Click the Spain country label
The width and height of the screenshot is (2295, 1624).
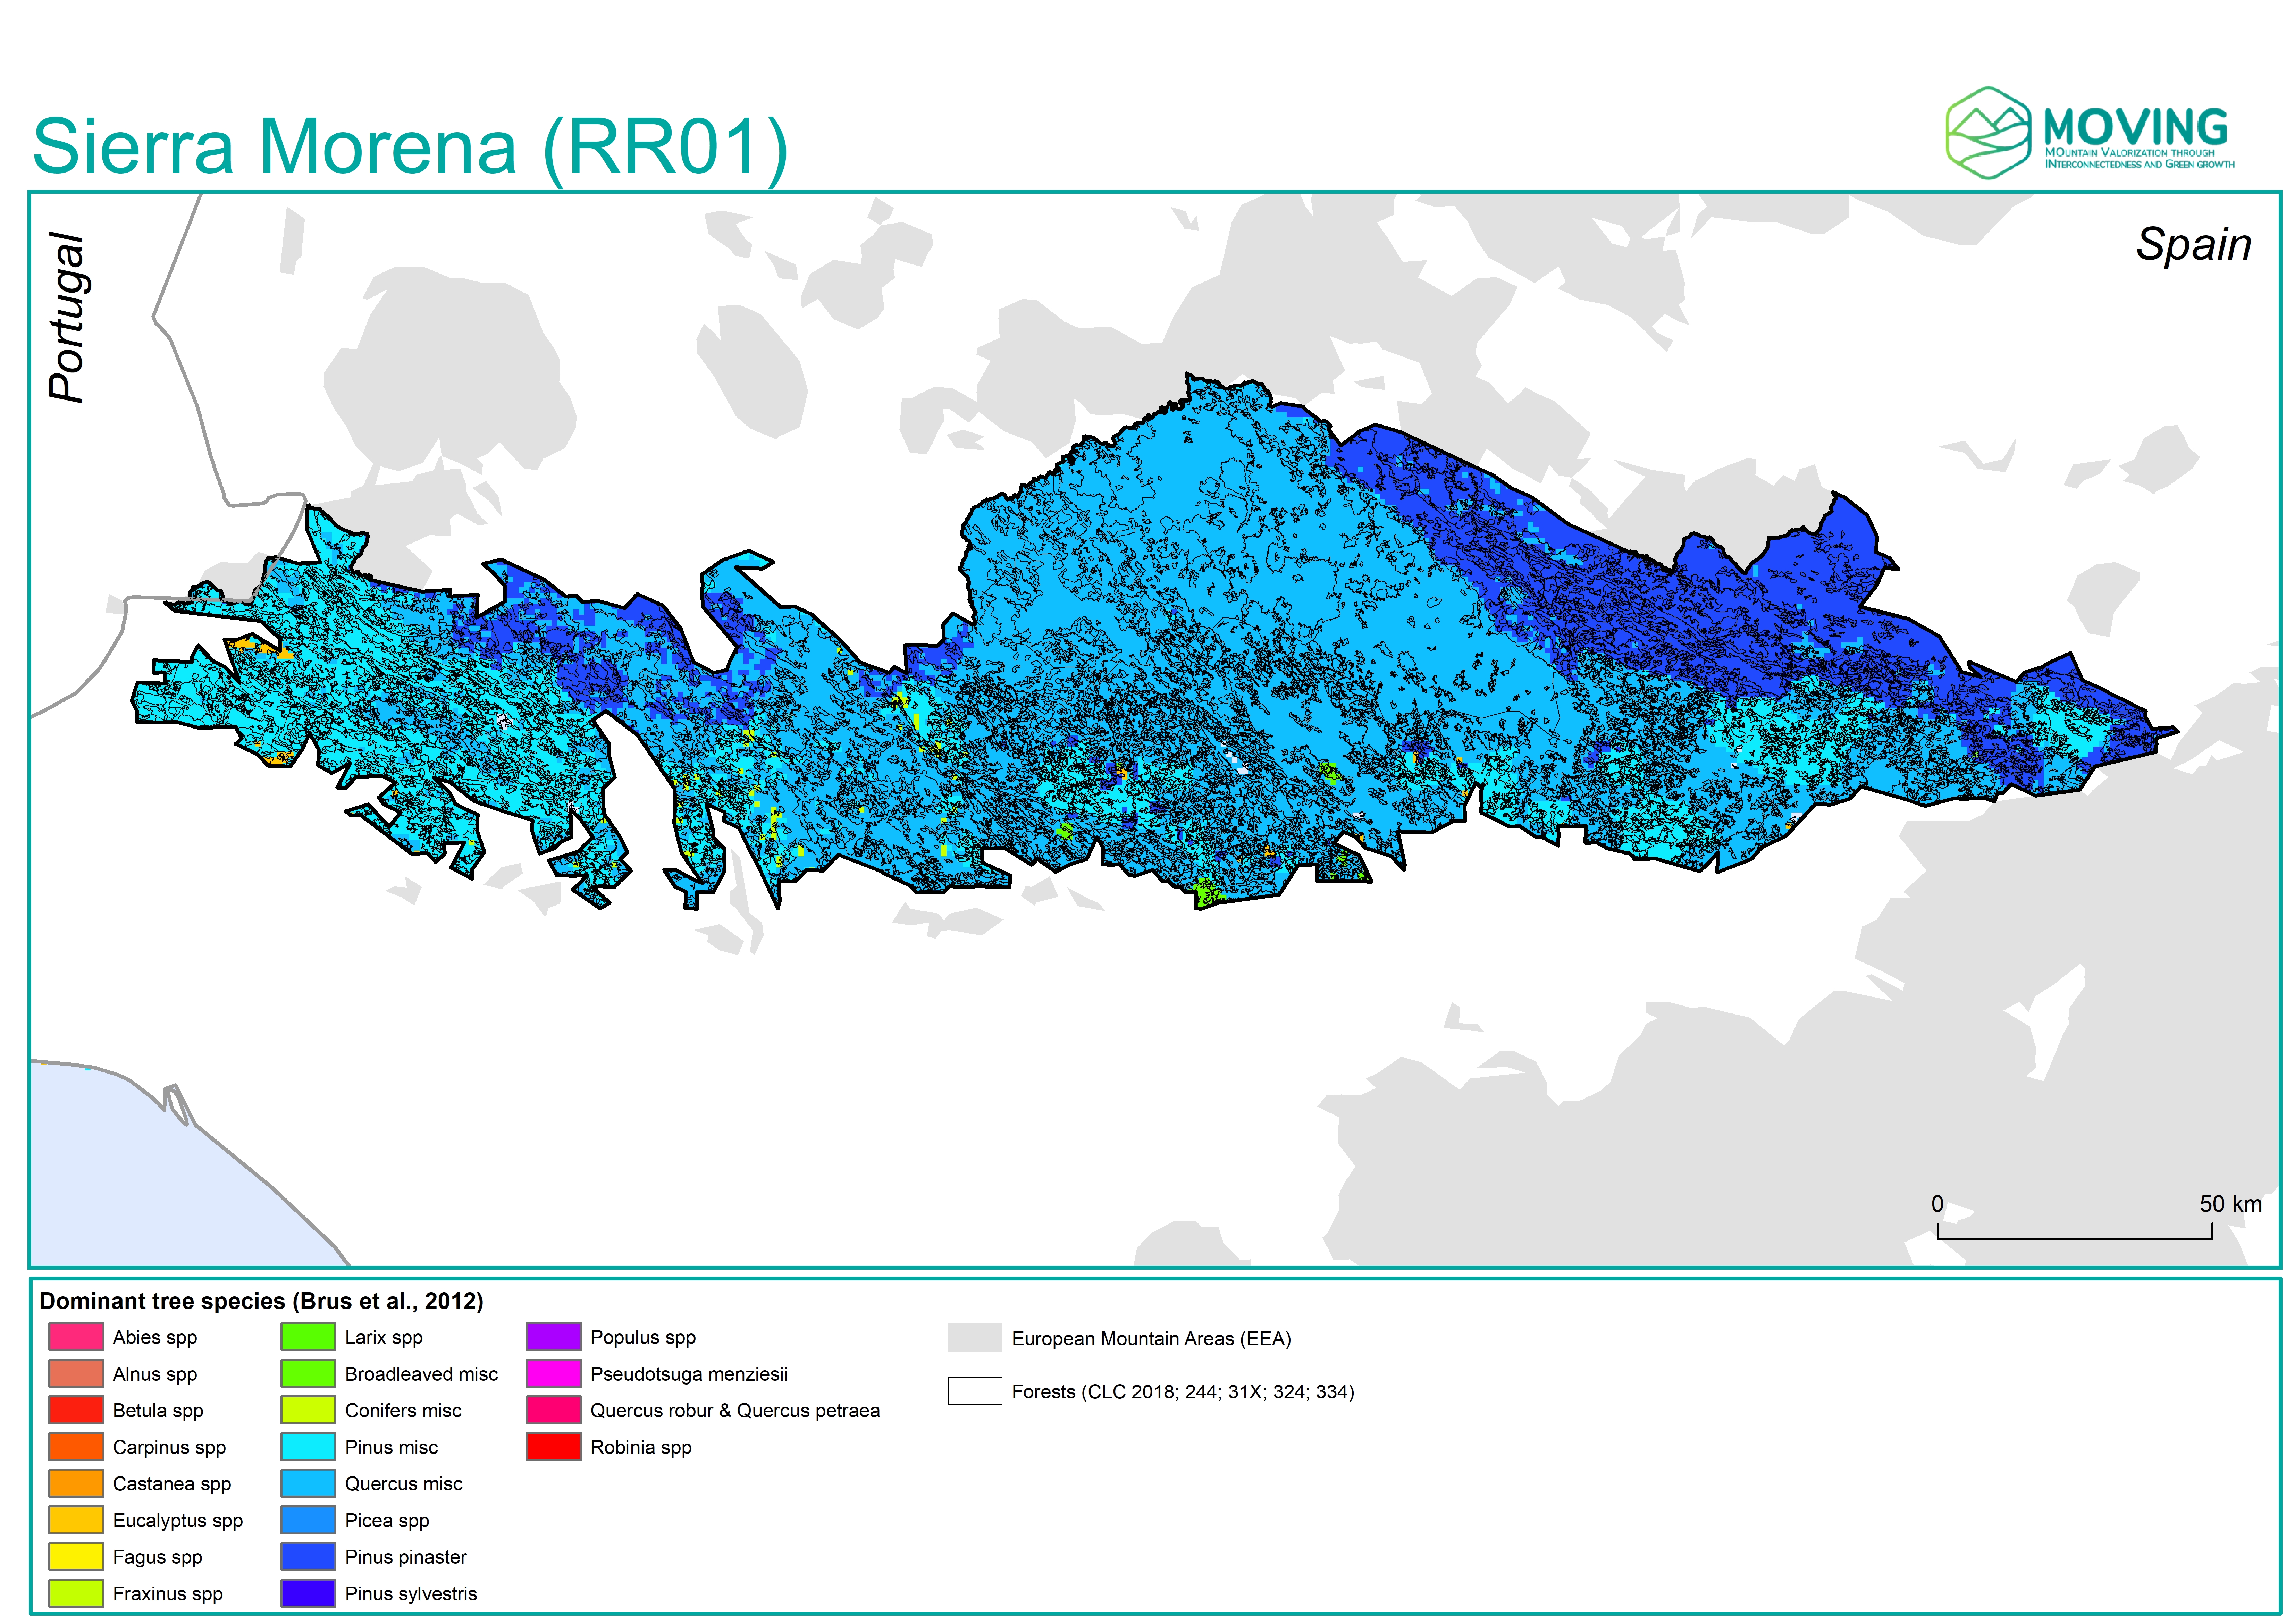click(x=2193, y=244)
